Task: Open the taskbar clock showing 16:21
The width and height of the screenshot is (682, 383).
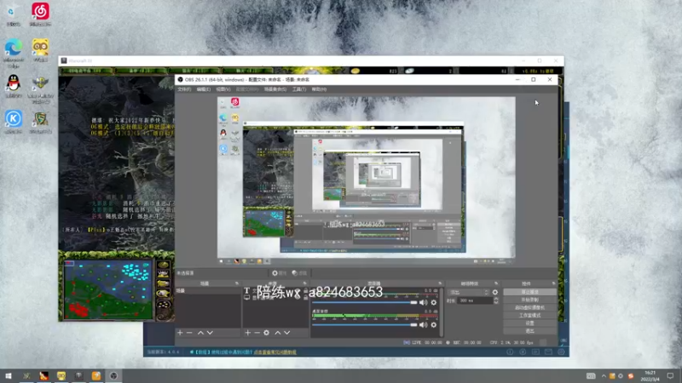Action: tap(650, 376)
